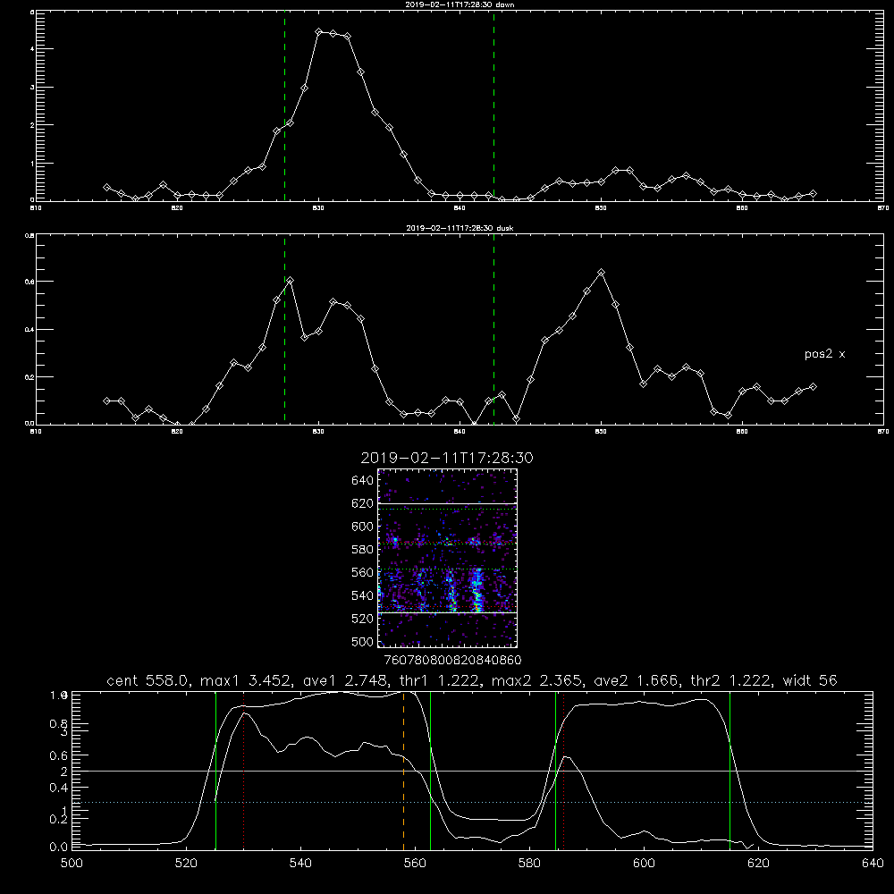Click 'ave1 2.748' in the bottom plot title
The height and width of the screenshot is (894, 894).
[x=344, y=680]
